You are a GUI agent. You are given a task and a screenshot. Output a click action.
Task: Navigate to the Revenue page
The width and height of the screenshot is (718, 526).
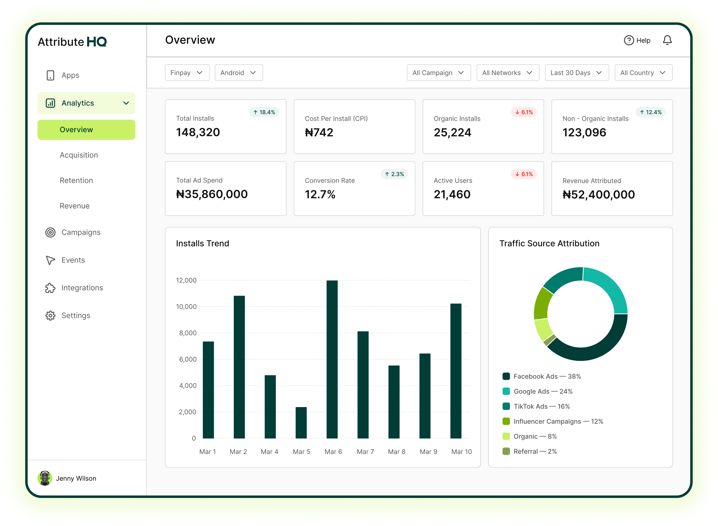tap(74, 205)
